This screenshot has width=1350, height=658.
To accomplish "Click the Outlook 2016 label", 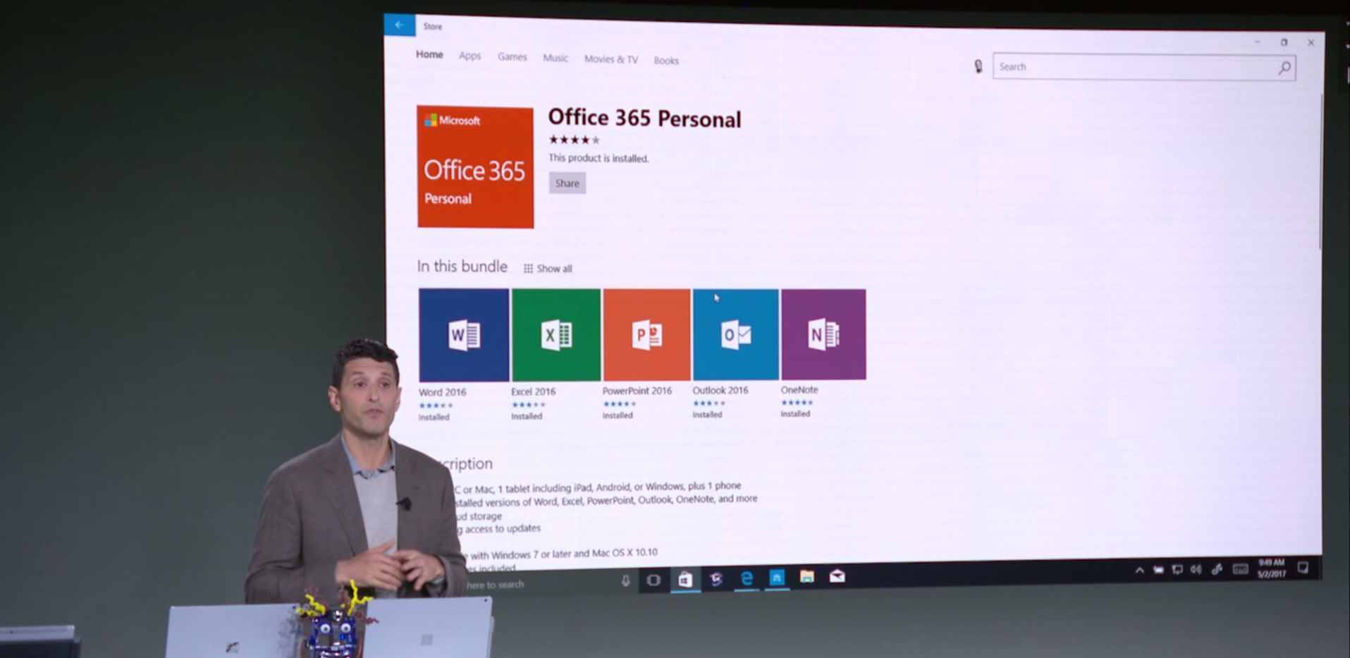I will coord(720,390).
